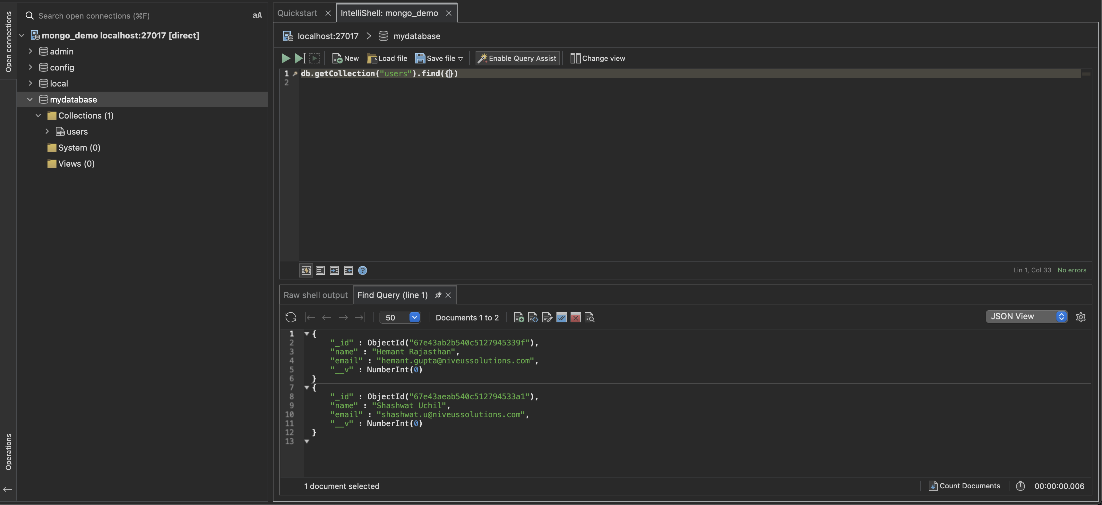The width and height of the screenshot is (1102, 505).
Task: Run the statement at cursor
Action: (300, 58)
